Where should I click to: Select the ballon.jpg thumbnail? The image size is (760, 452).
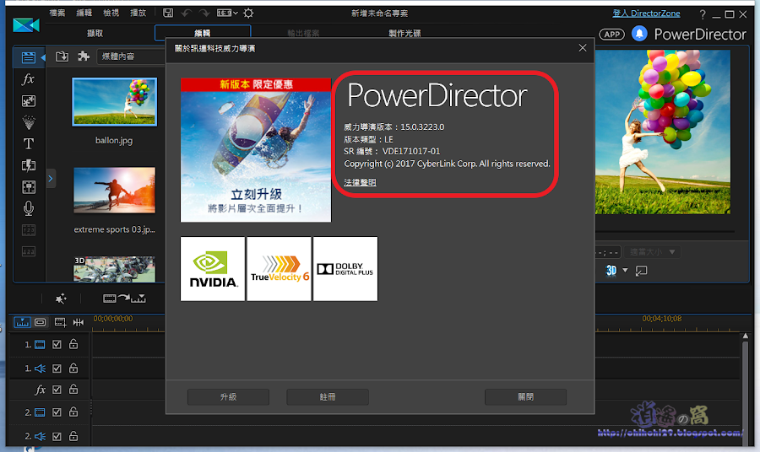tap(114, 102)
